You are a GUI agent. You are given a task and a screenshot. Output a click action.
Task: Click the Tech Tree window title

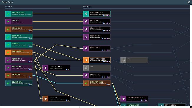[7, 2]
